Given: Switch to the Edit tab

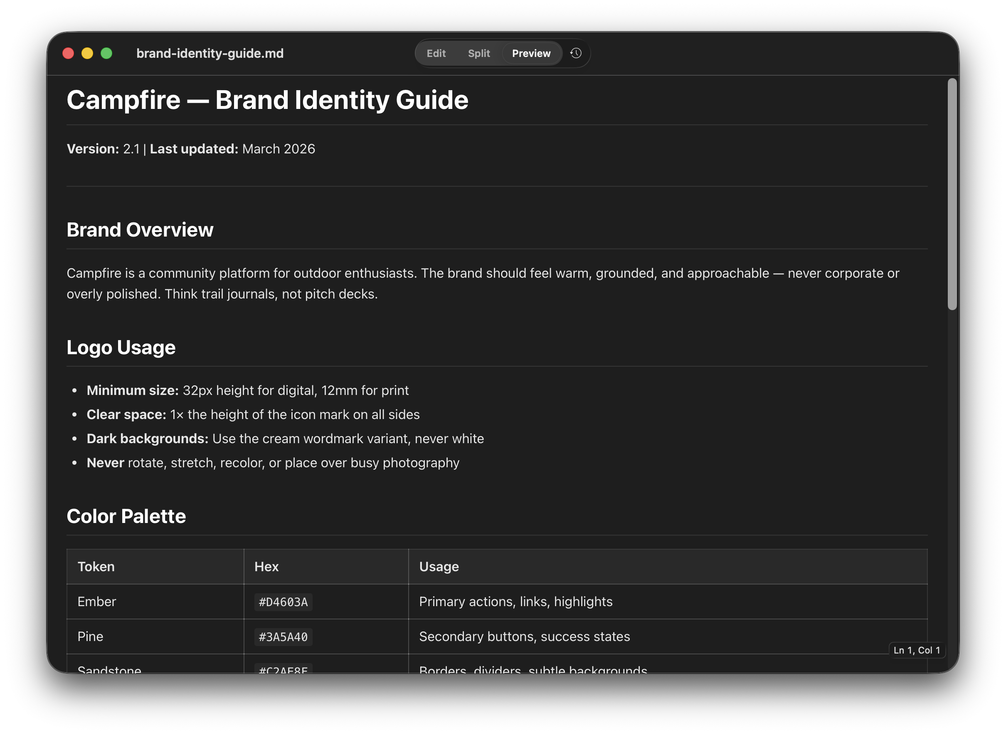Looking at the screenshot, I should coord(436,53).
